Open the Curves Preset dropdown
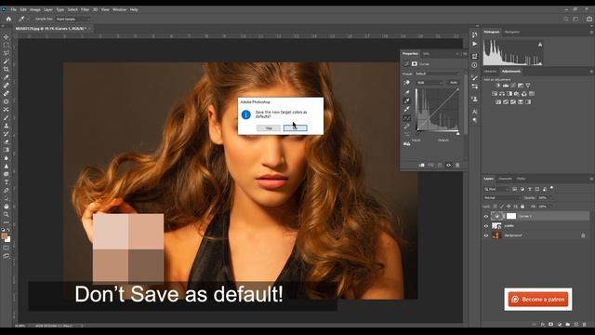 click(437, 74)
